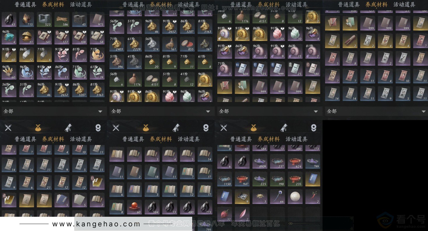Viewport: 428px width, 231px height.
Task: Visit the www.kangehao.com link in the footer
Action: [x=96, y=224]
